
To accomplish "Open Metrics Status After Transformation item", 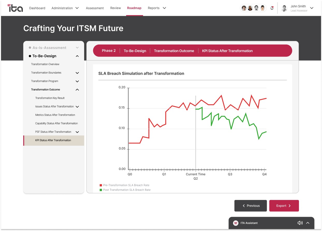I will (x=55, y=115).
